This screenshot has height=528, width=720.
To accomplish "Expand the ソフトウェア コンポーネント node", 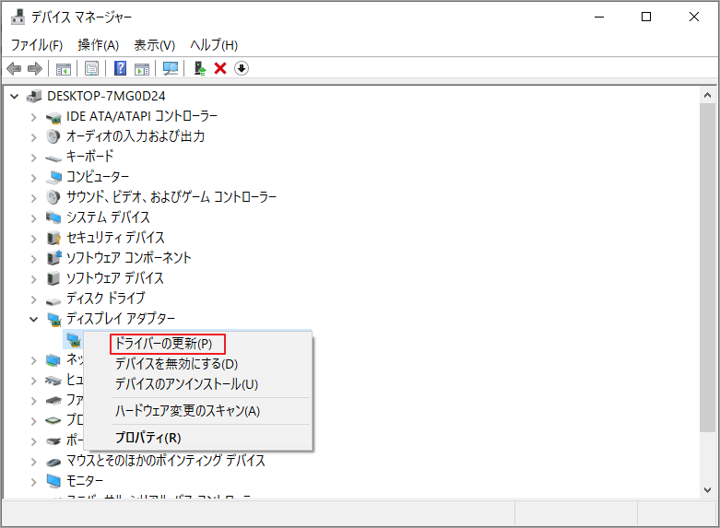I will click(33, 259).
